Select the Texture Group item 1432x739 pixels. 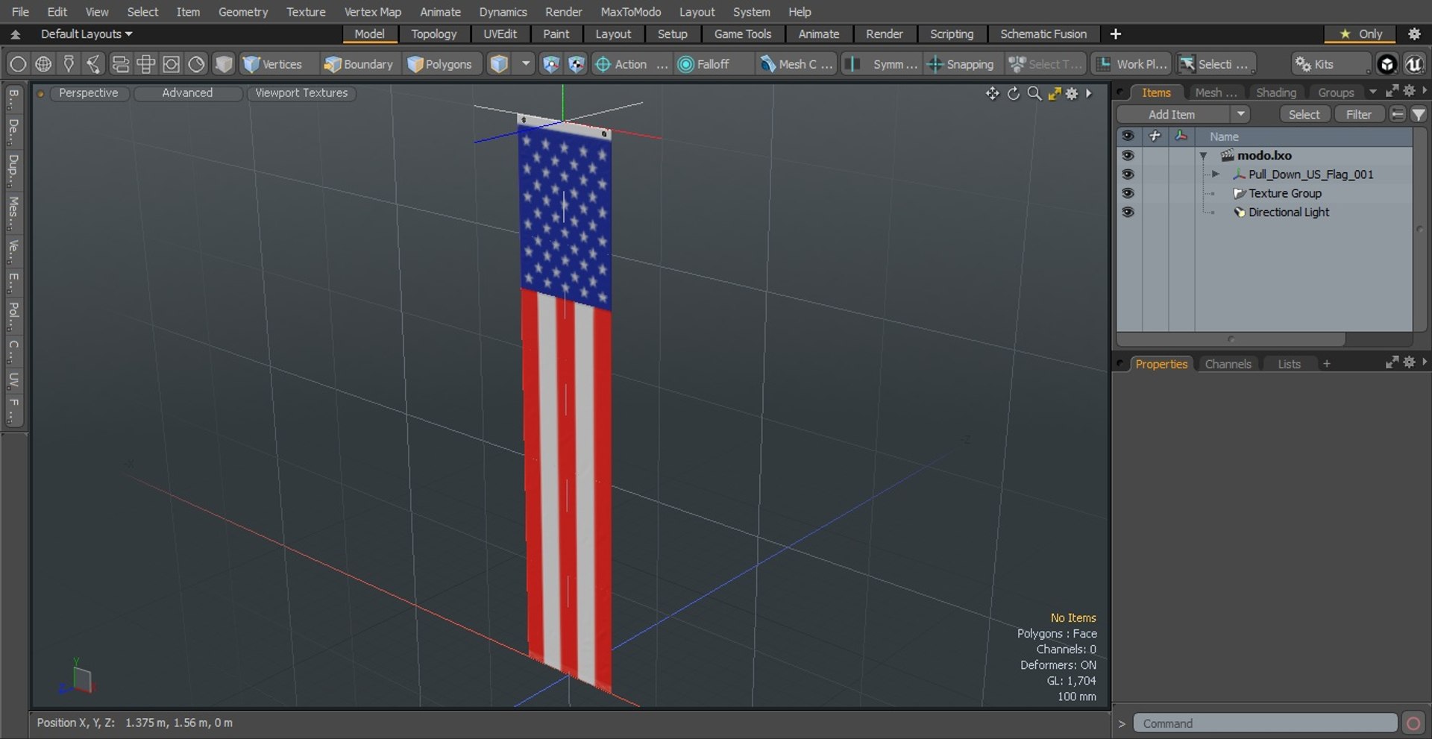(x=1284, y=193)
